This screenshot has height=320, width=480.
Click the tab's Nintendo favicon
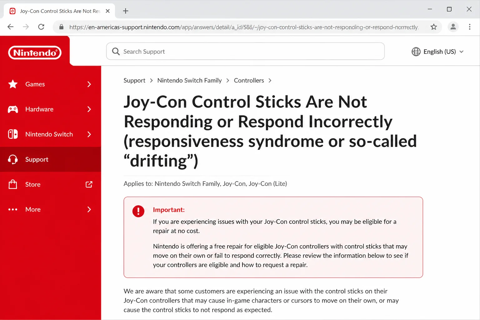pyautogui.click(x=12, y=11)
